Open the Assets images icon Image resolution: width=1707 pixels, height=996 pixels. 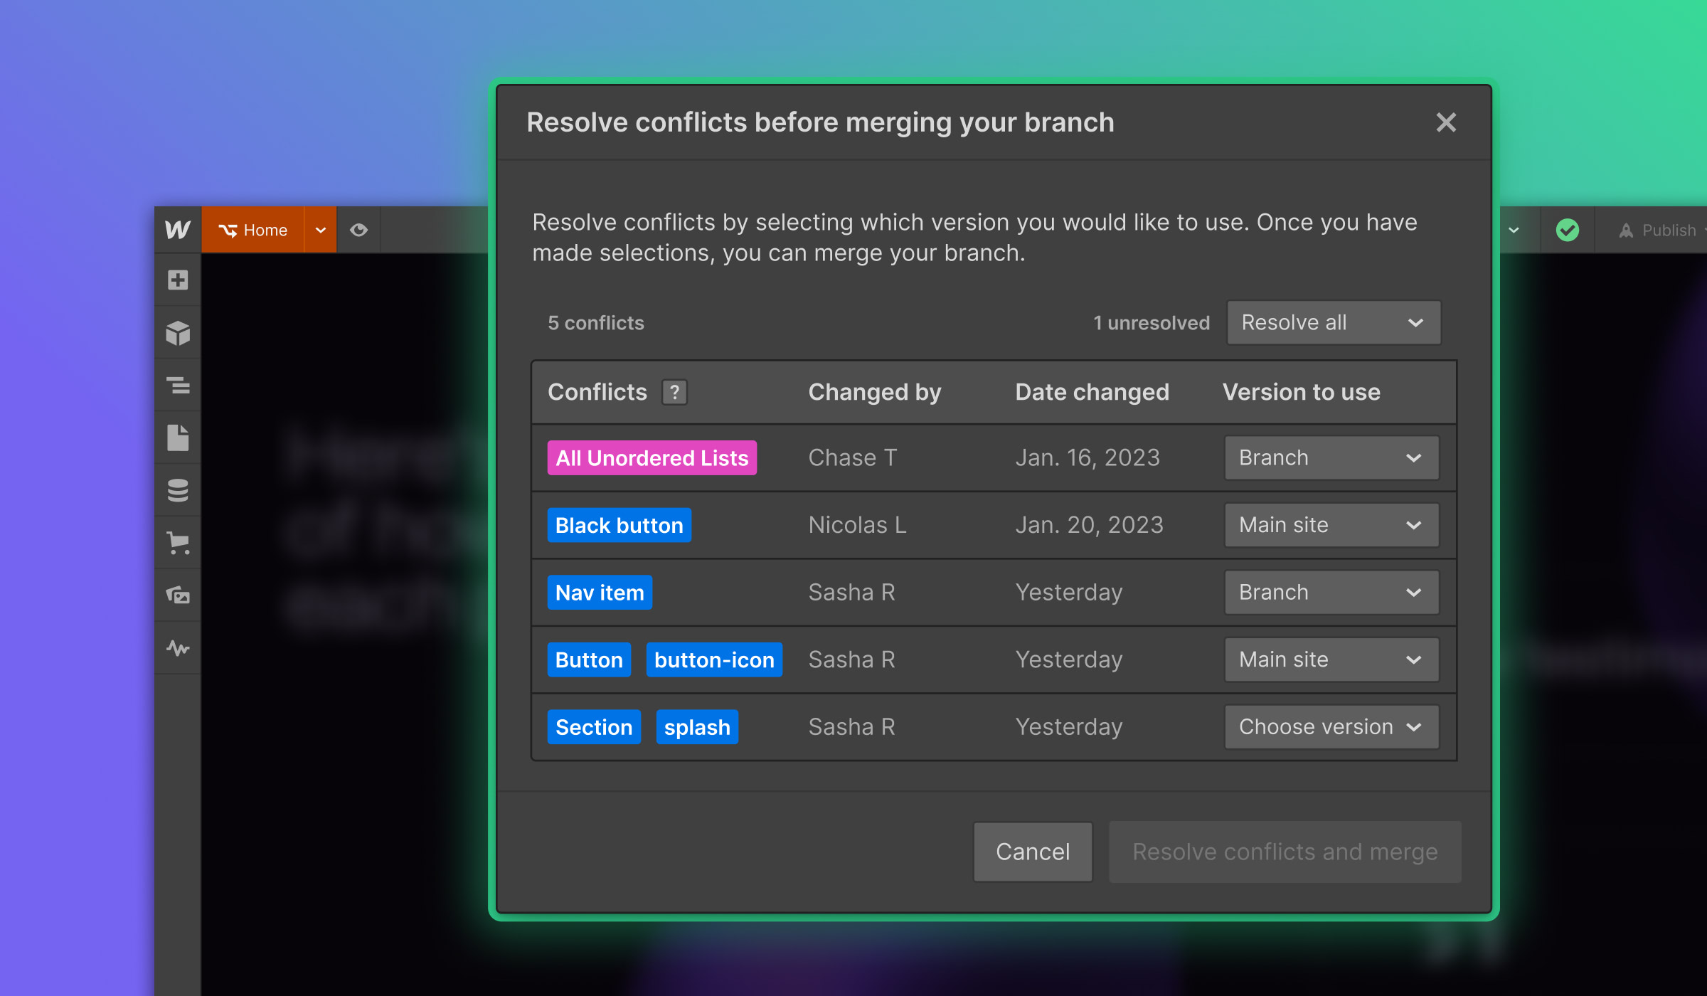pos(178,595)
